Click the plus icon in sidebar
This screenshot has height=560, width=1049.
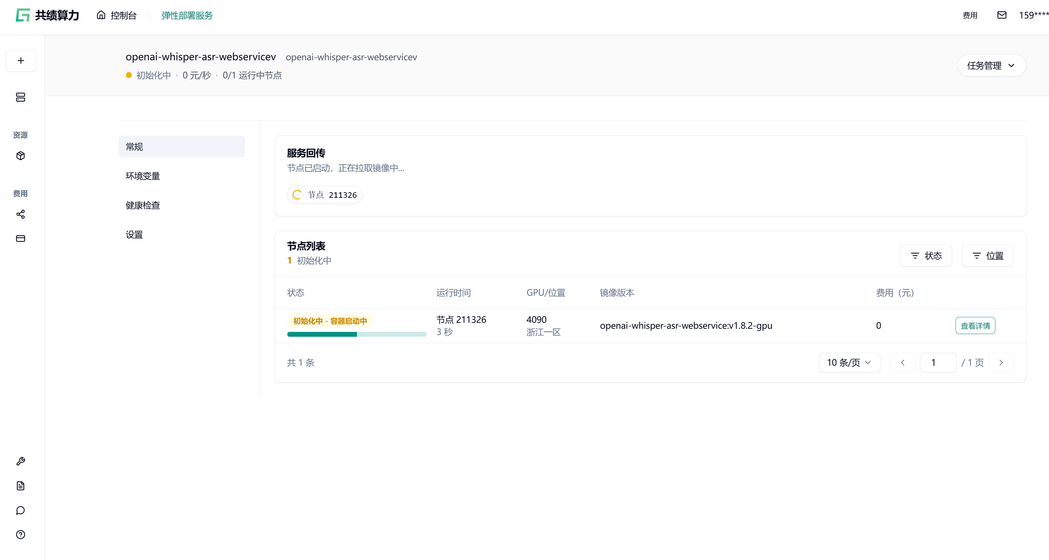21,61
